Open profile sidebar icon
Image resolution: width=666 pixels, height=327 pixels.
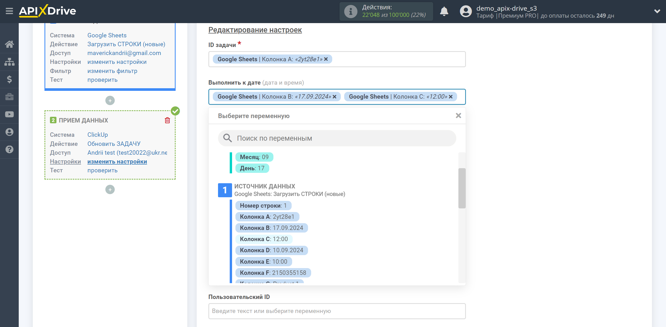coord(9,132)
